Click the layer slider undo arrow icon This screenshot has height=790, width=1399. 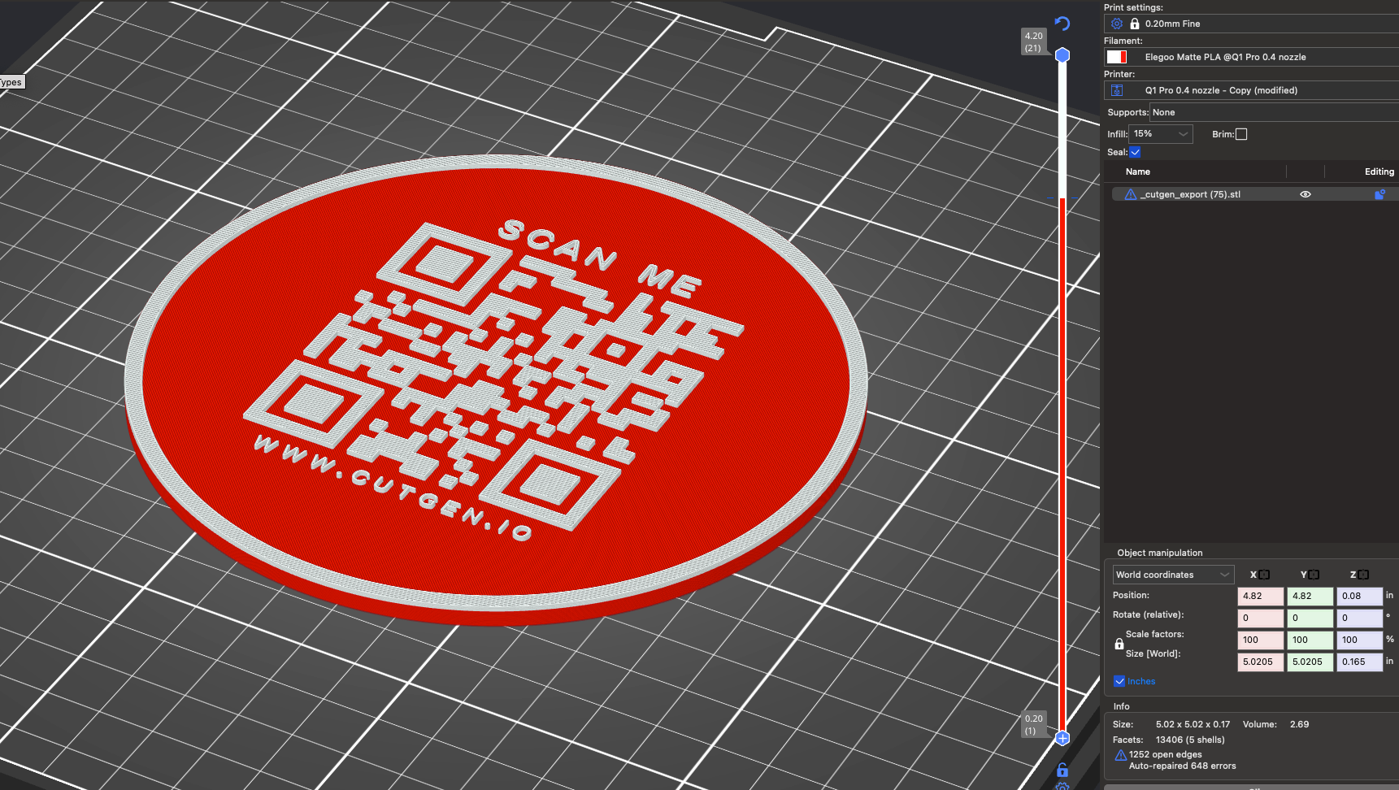[1062, 24]
